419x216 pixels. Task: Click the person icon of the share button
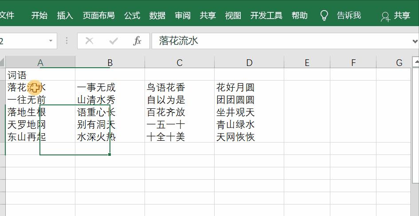[x=385, y=16]
